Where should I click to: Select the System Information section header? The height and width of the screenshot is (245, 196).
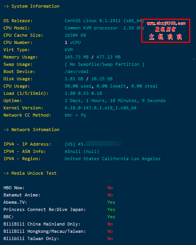coord(31,6)
